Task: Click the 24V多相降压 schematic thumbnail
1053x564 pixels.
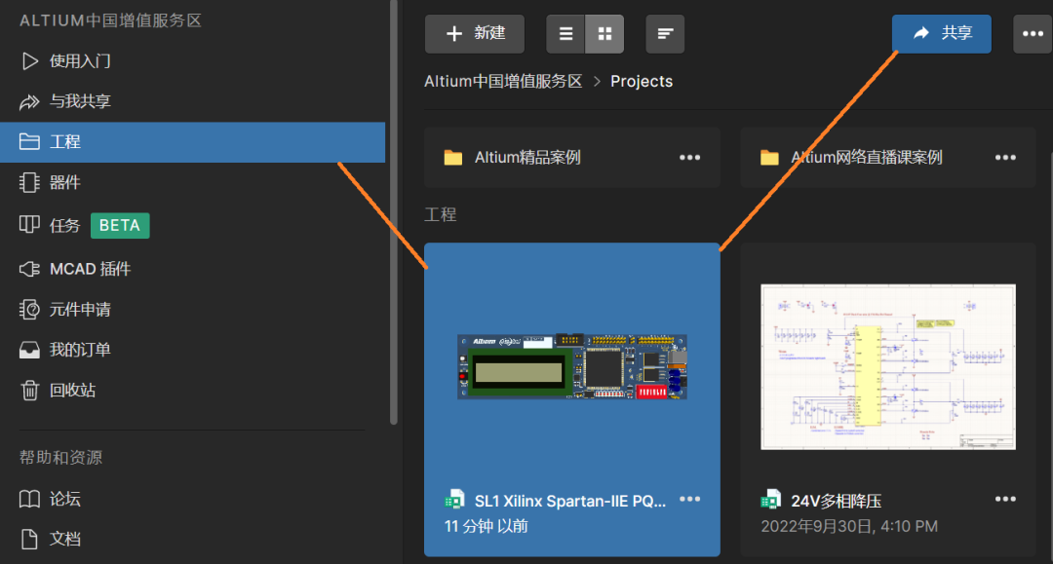Action: coord(888,367)
